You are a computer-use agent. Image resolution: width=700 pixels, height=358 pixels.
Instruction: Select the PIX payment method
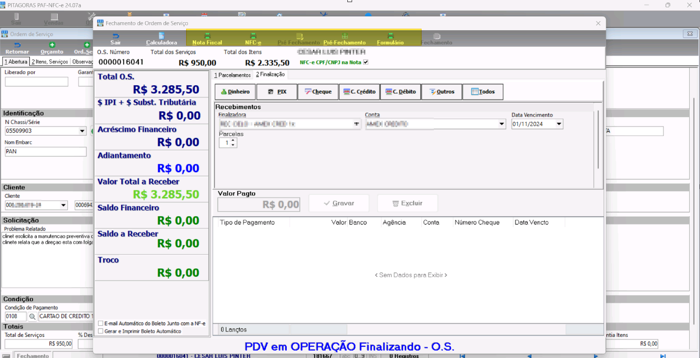tap(277, 92)
